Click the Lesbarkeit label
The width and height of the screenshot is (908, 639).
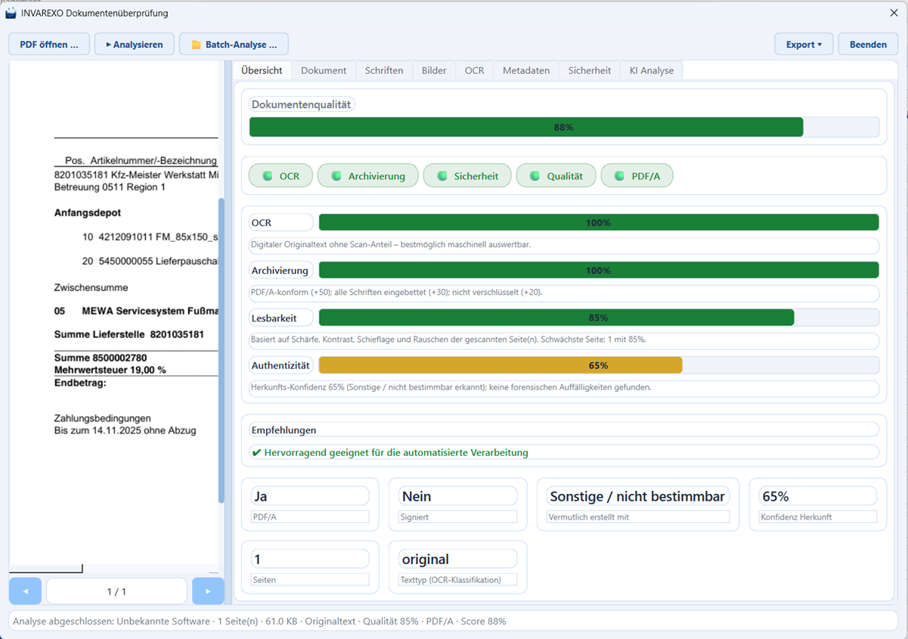pos(281,318)
